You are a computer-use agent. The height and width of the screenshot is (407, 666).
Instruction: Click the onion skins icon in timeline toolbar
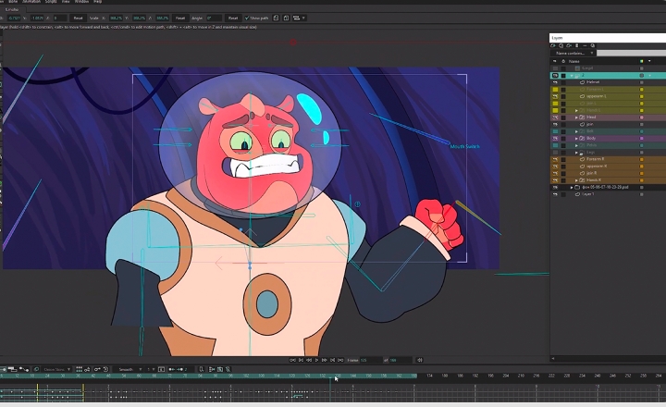tap(36, 369)
